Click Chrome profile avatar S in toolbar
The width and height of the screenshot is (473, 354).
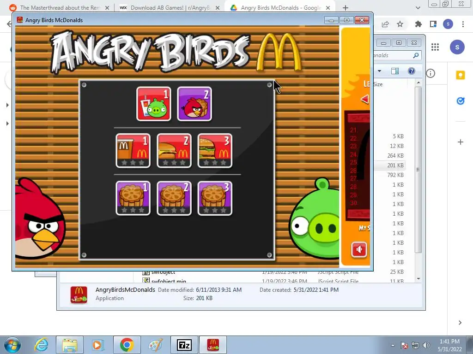pyautogui.click(x=448, y=24)
